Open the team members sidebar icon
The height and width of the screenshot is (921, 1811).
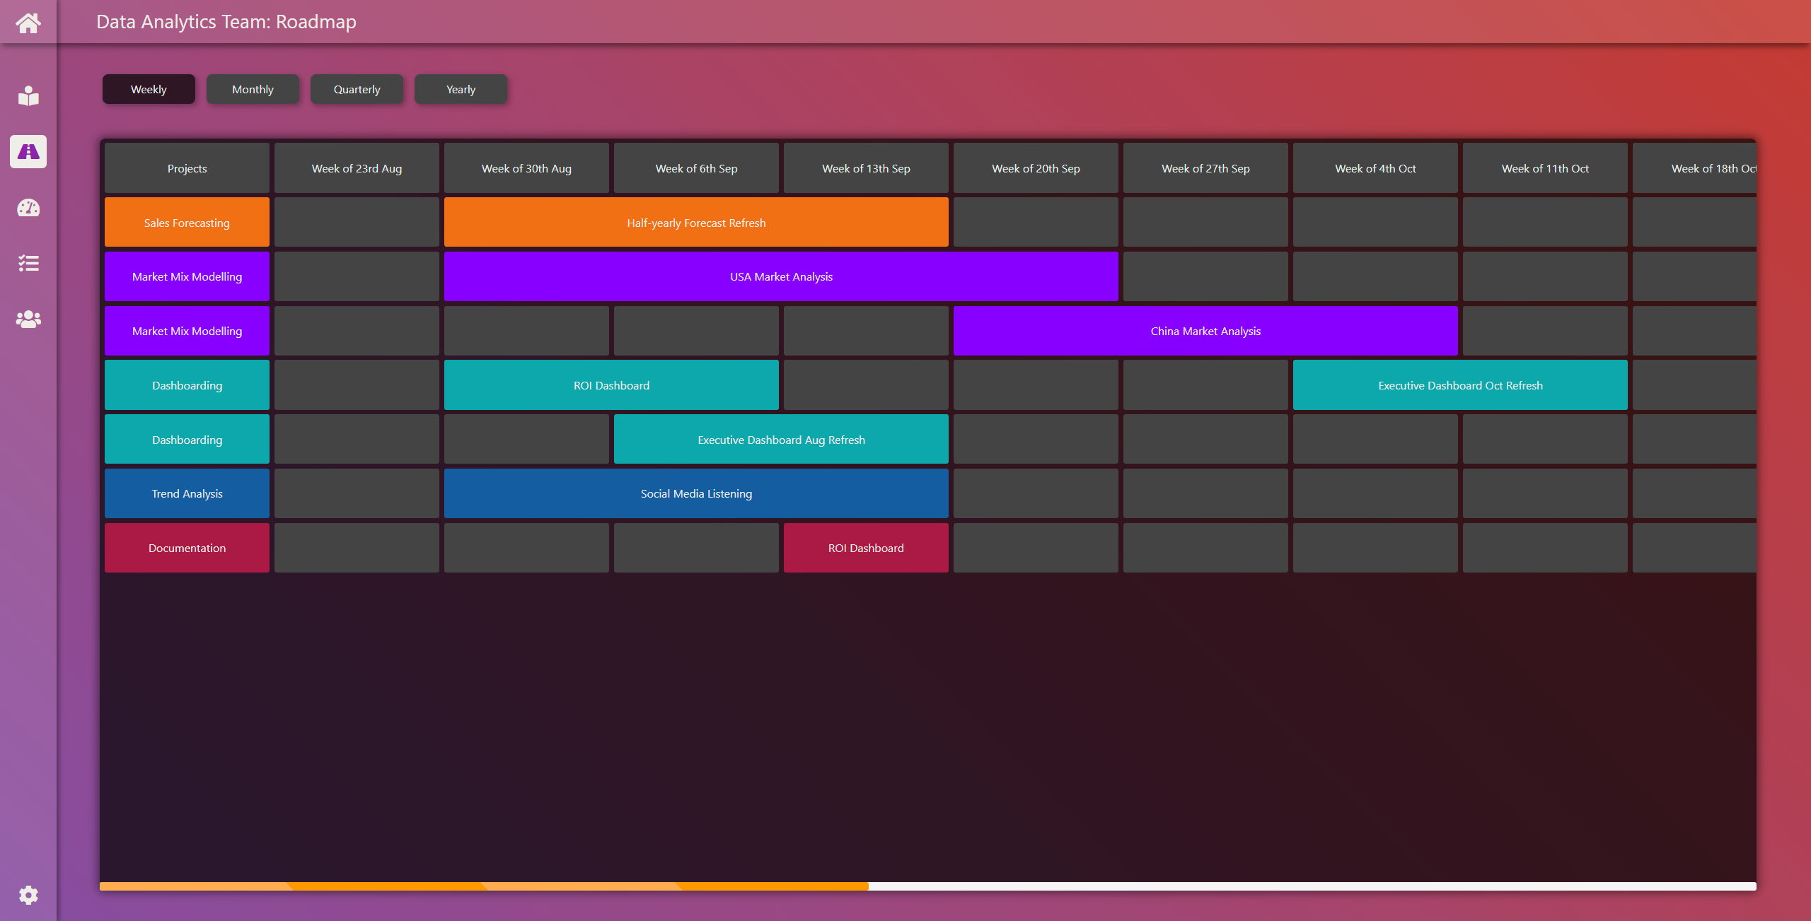click(28, 319)
